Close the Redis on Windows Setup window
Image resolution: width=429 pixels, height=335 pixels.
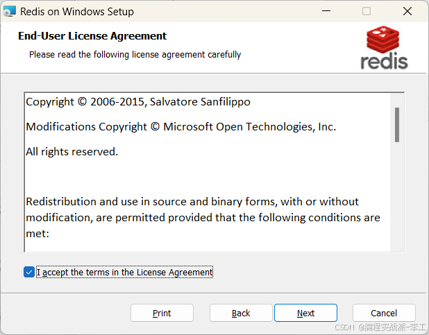click(x=407, y=11)
